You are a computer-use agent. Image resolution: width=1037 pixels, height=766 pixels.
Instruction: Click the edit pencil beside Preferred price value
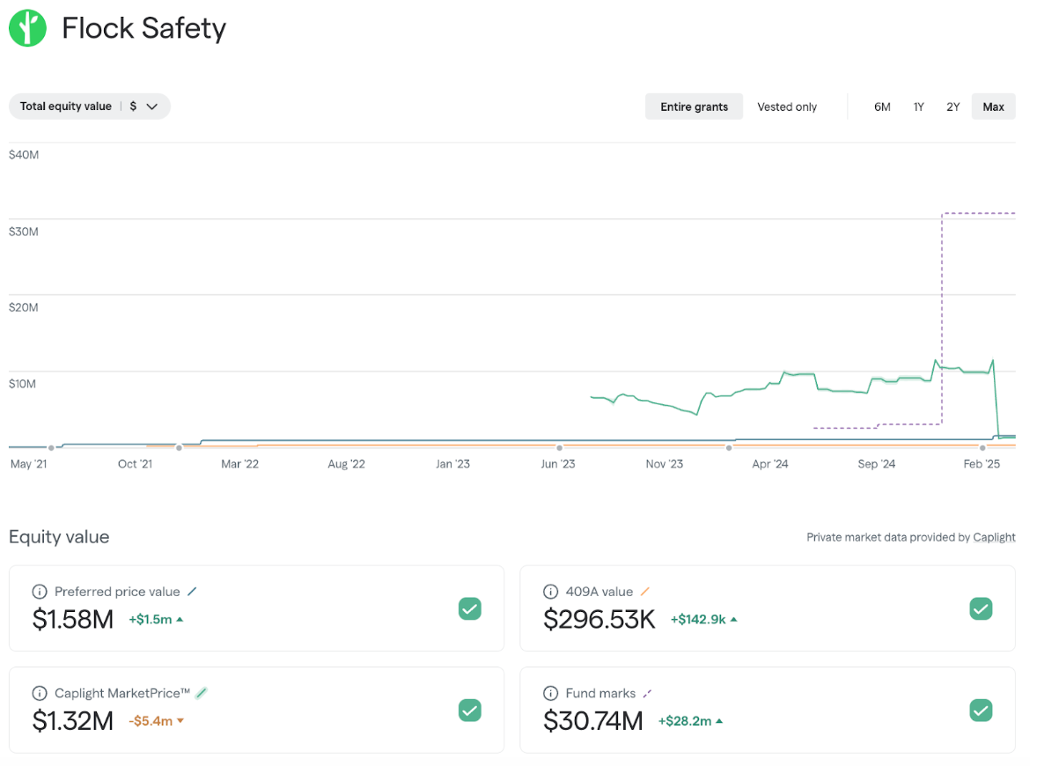pos(193,591)
